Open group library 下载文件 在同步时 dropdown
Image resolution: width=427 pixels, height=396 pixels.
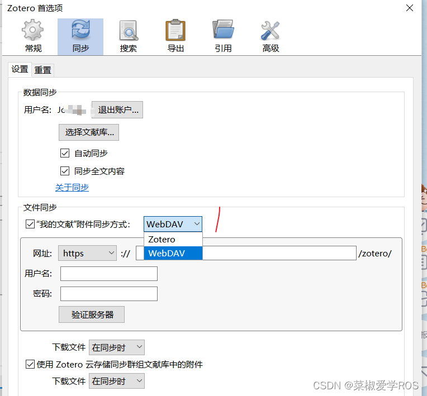click(x=117, y=381)
